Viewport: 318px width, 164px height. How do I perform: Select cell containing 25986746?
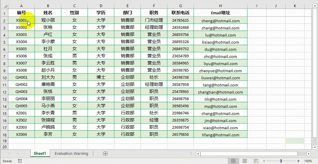pos(180,113)
